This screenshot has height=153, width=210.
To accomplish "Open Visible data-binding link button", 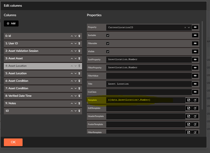I will pos(195,51).
